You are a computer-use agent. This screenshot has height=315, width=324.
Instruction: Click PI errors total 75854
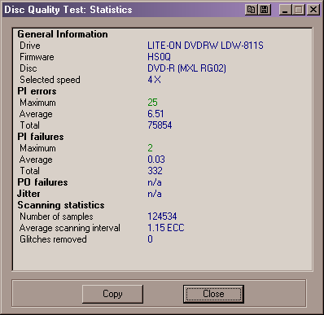(160, 125)
